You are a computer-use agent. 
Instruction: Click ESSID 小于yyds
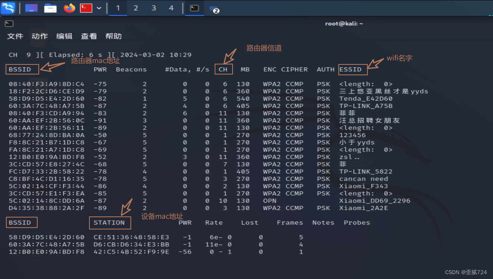coord(357,142)
